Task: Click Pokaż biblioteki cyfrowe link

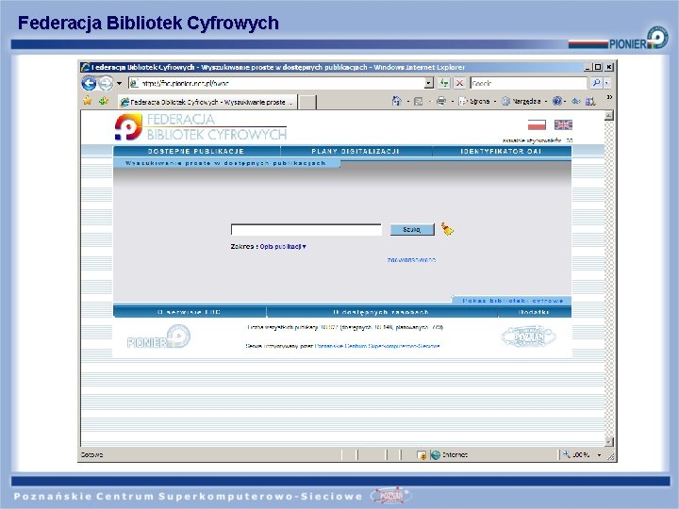Action: click(x=512, y=301)
